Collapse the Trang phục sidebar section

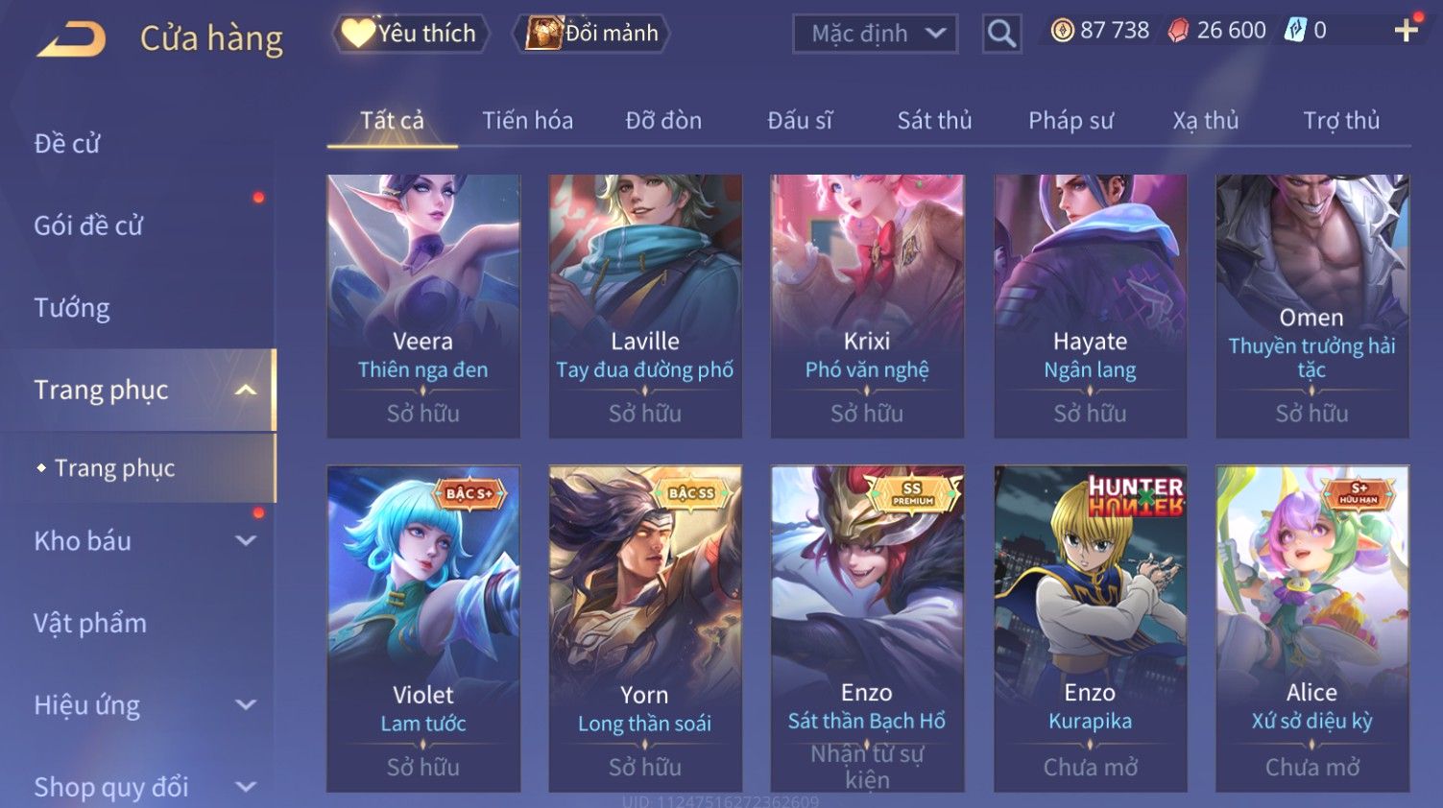tap(246, 390)
